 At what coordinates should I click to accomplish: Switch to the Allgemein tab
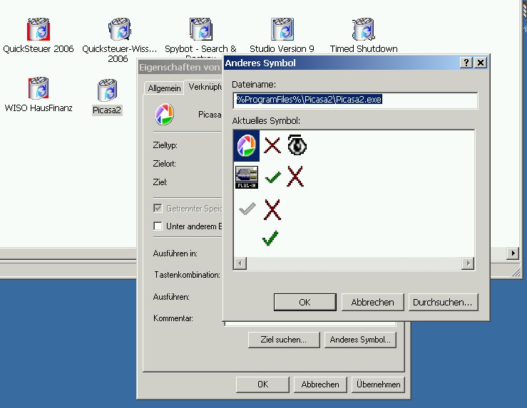164,88
